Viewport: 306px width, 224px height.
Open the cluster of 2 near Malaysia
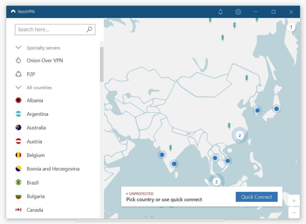click(x=216, y=182)
